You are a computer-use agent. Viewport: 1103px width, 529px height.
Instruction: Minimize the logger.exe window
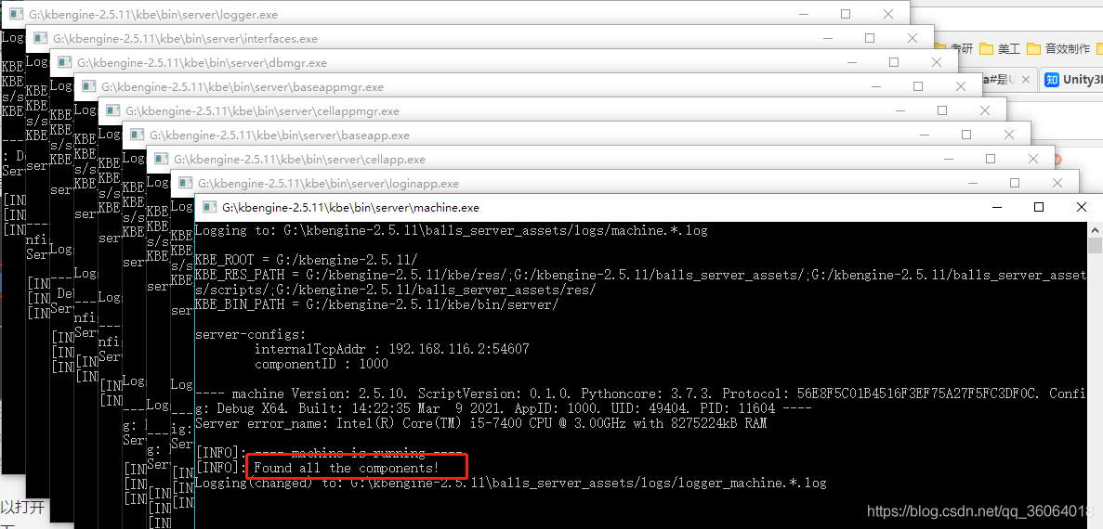coord(804,14)
